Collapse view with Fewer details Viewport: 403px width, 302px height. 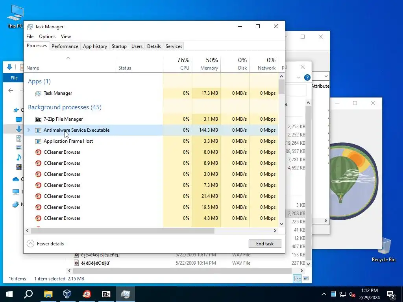click(46, 244)
